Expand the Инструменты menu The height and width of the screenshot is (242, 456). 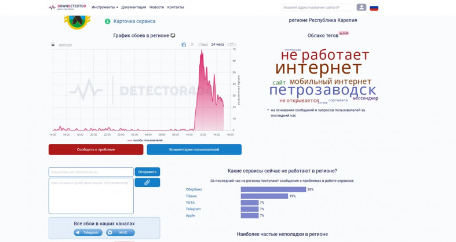coord(105,8)
